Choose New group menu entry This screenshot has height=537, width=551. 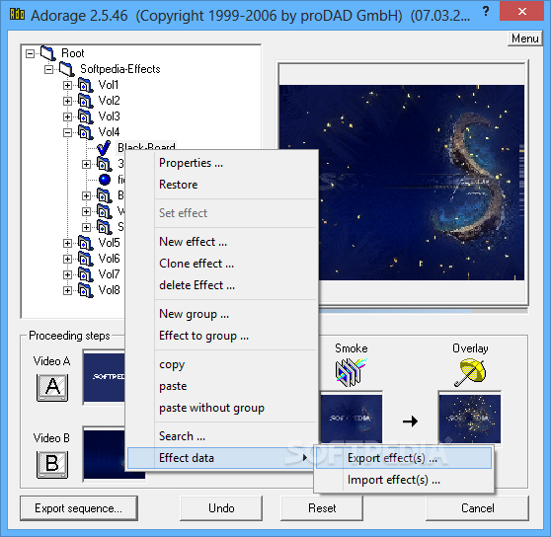(x=222, y=314)
